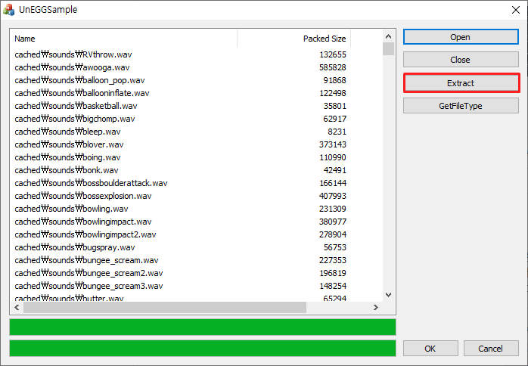
Task: Select the balloon_pop.wav file row
Action: (x=180, y=80)
